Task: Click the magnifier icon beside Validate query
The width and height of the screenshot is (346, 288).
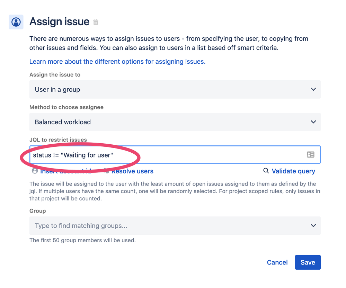Action: [x=266, y=171]
